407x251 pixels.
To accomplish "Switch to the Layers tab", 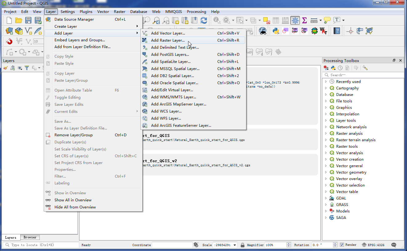I will tap(11, 237).
